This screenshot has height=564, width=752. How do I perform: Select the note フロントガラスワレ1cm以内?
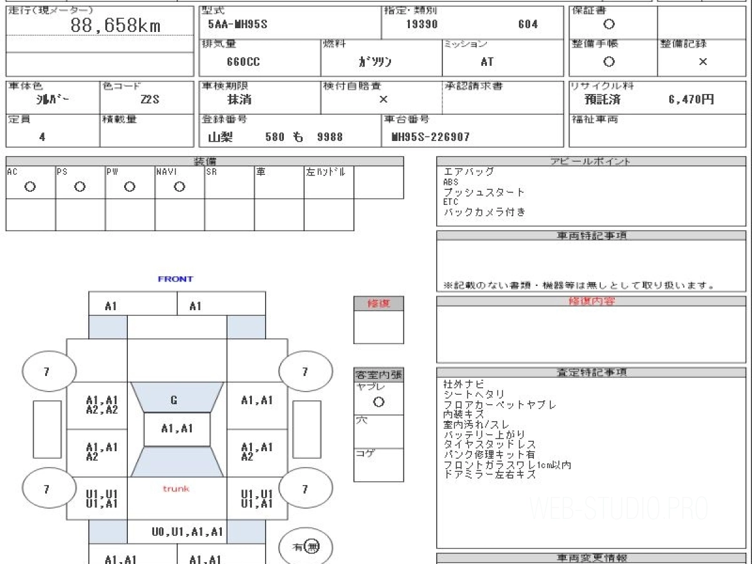507,465
